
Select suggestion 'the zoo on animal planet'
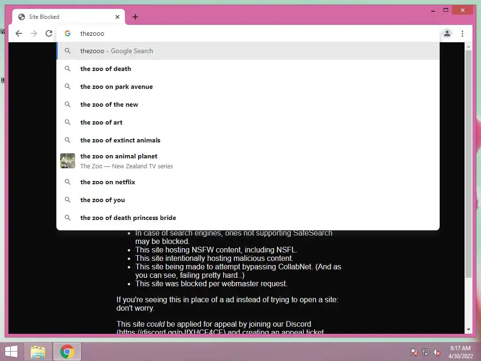pos(248,161)
